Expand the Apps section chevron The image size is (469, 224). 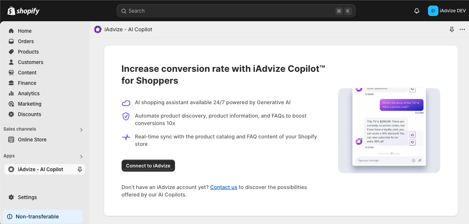(x=81, y=157)
